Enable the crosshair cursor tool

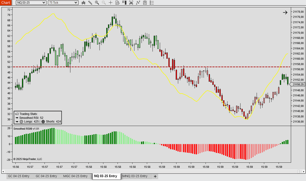tap(110, 3)
